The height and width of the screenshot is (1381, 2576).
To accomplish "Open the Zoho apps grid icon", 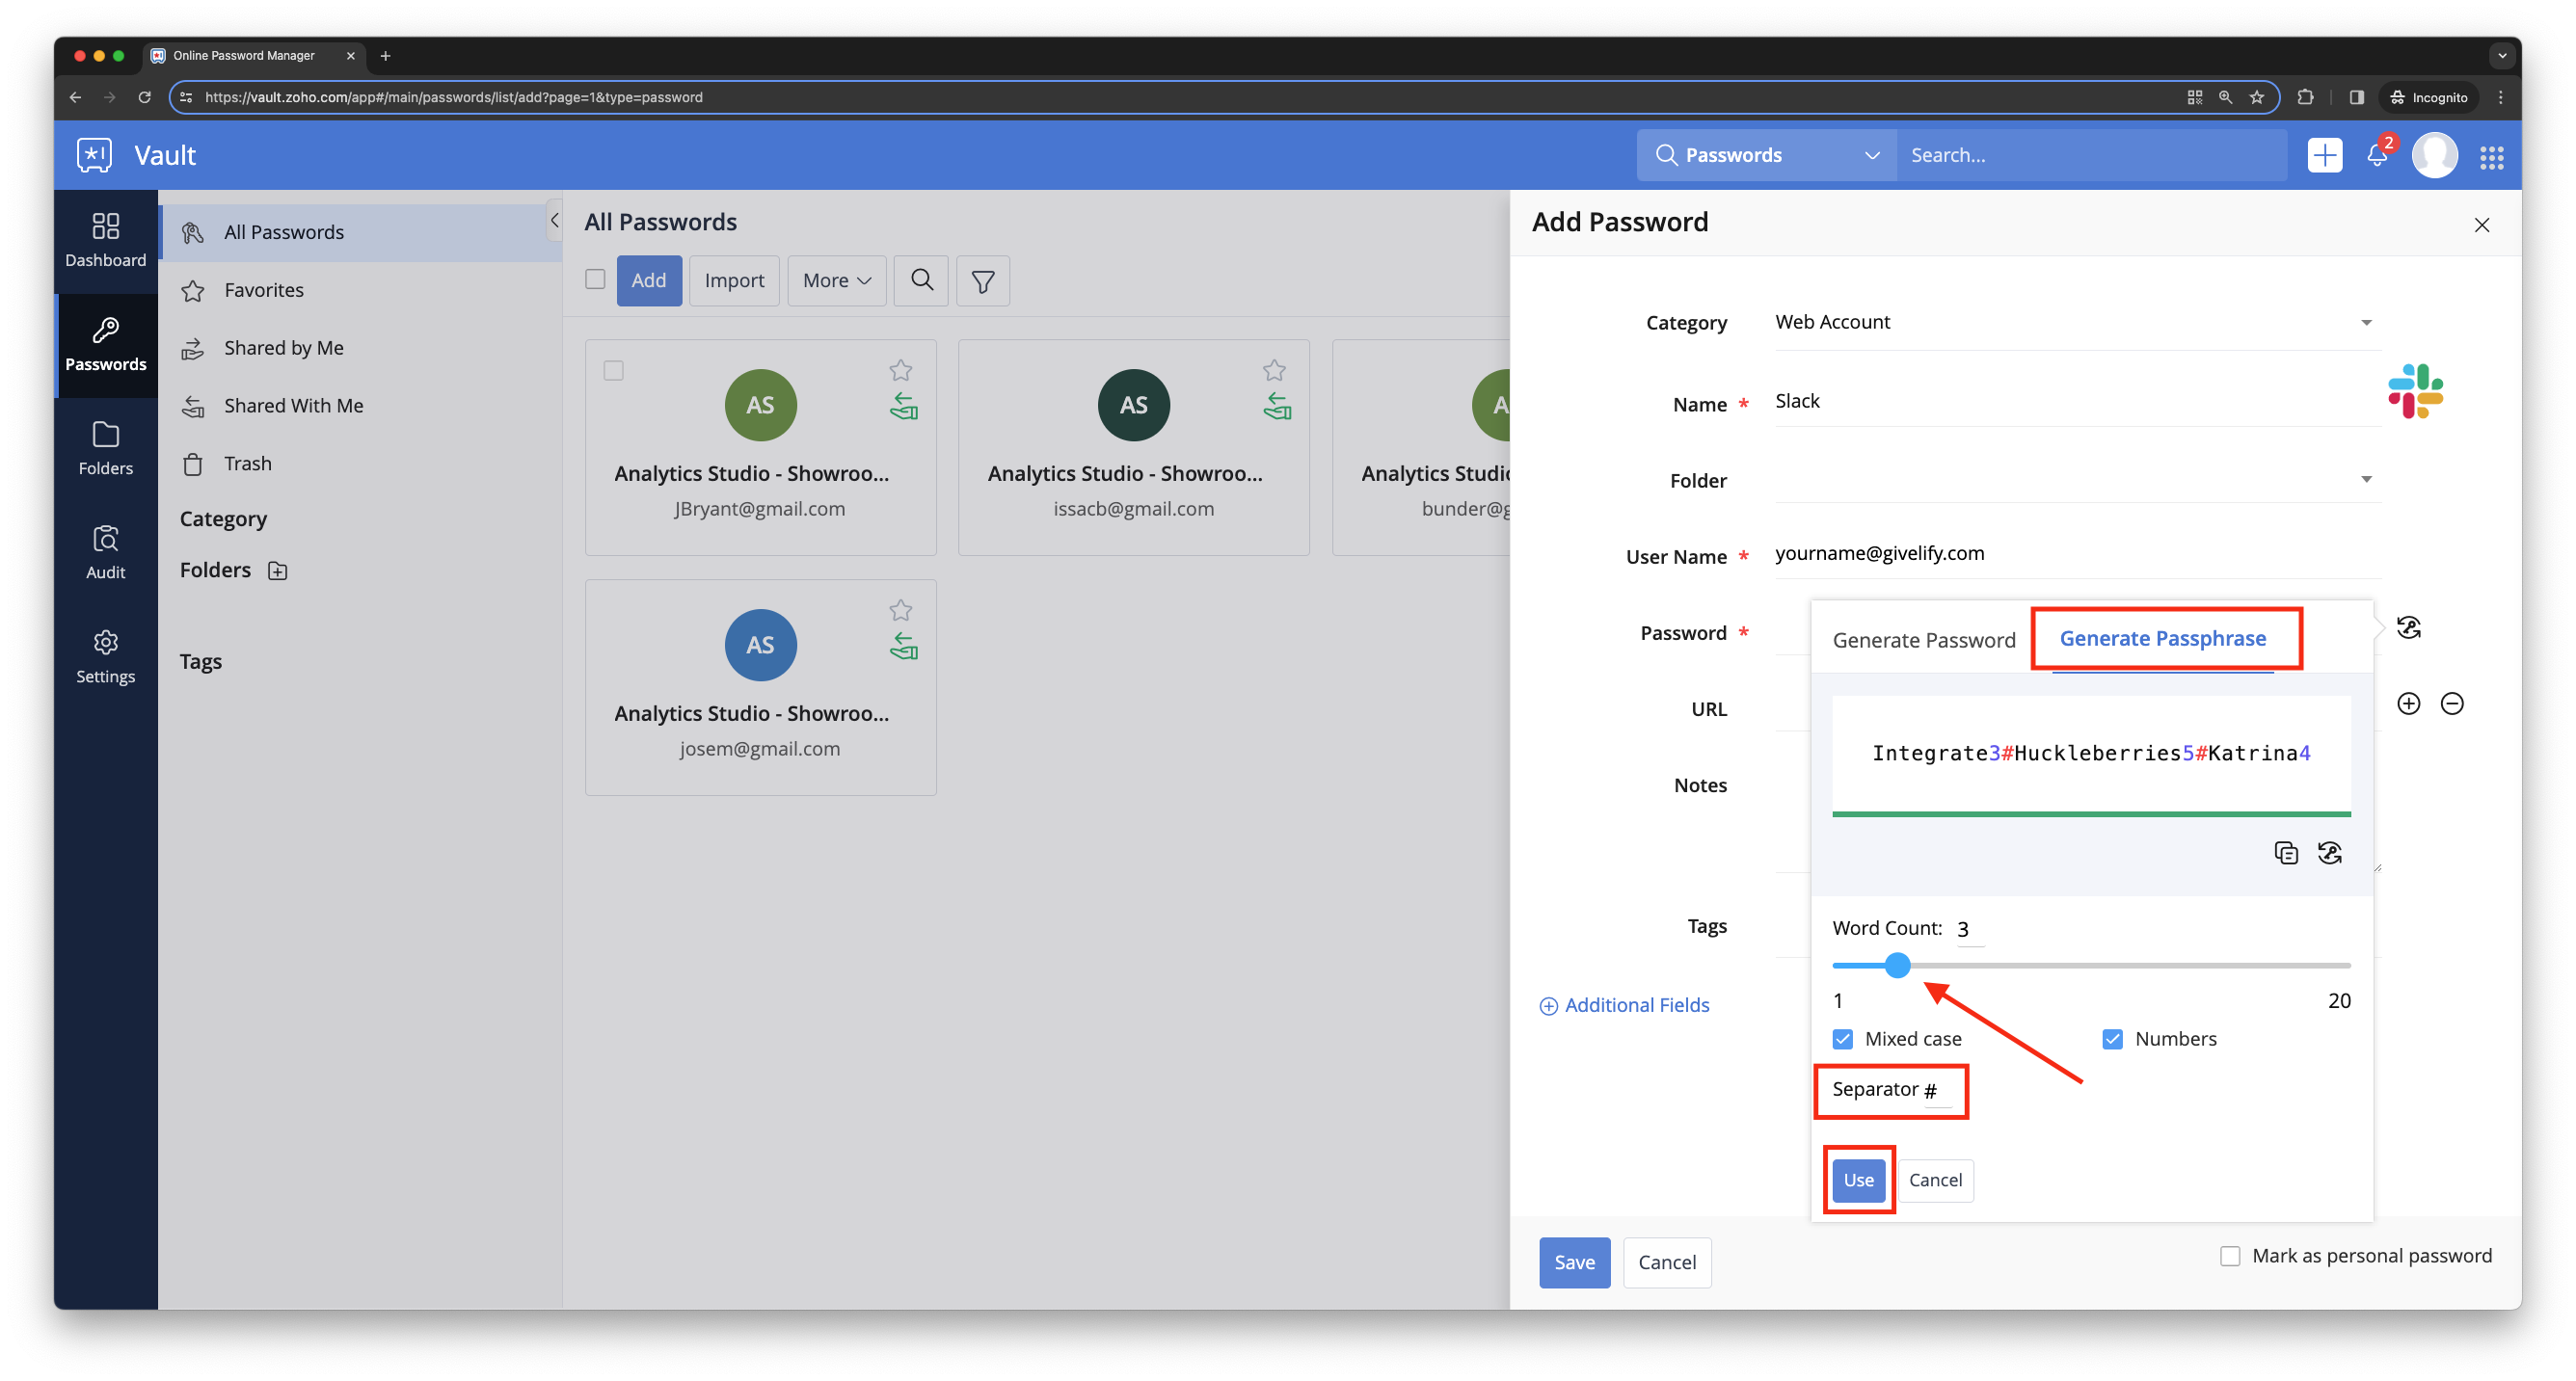I will [2491, 156].
